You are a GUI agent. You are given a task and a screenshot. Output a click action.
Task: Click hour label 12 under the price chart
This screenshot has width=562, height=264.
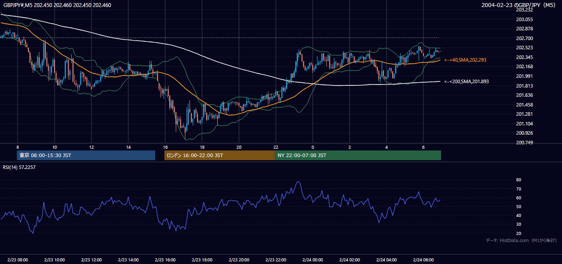(x=91, y=147)
